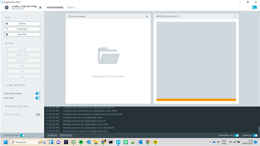Image resolution: width=260 pixels, height=146 pixels.
Task: Toggle the Autoscroll log switch
Action: (x=236, y=135)
